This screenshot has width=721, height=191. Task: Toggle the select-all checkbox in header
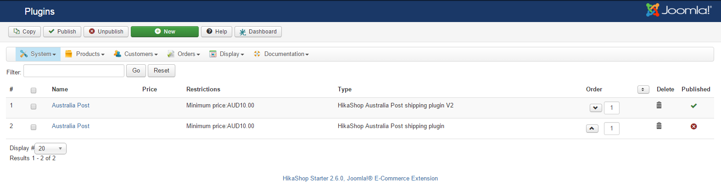[34, 90]
